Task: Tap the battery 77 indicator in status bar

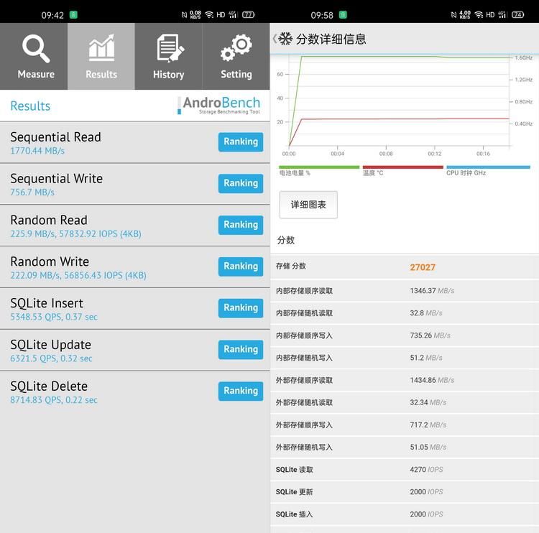Action: pyautogui.click(x=248, y=15)
